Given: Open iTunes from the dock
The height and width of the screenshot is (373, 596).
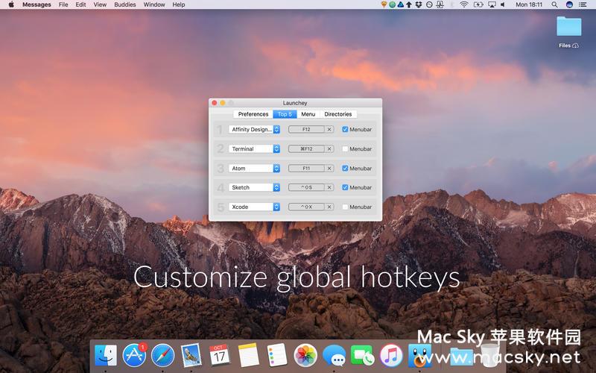Looking at the screenshot, I should (x=390, y=356).
